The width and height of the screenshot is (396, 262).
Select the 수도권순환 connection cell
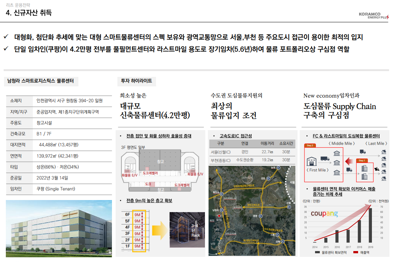click(x=245, y=160)
